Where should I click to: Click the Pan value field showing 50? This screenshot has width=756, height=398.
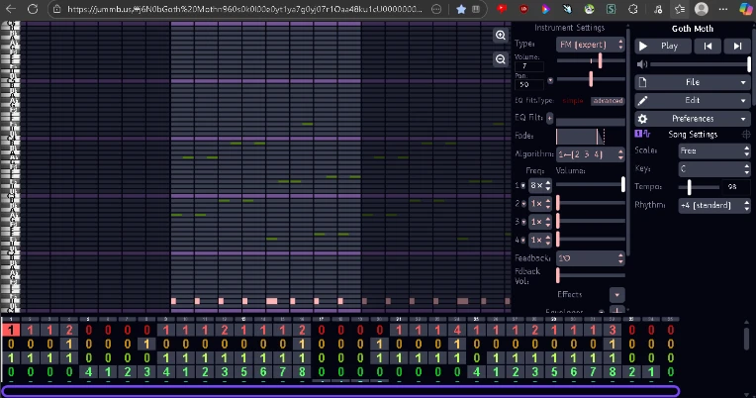[529, 84]
